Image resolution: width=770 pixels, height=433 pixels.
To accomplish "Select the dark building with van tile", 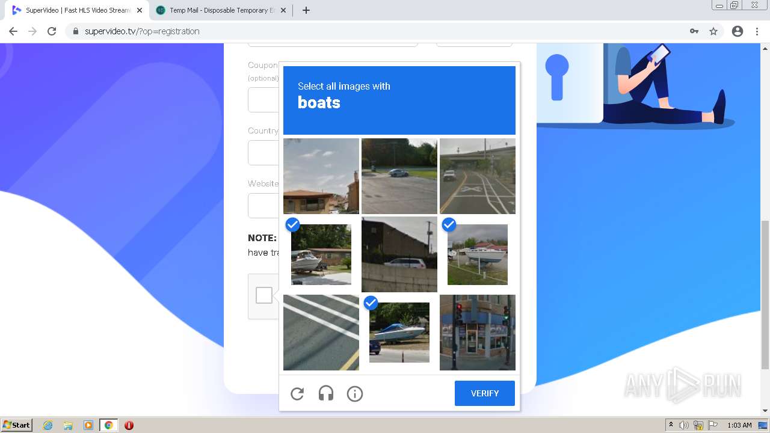I will click(x=399, y=254).
